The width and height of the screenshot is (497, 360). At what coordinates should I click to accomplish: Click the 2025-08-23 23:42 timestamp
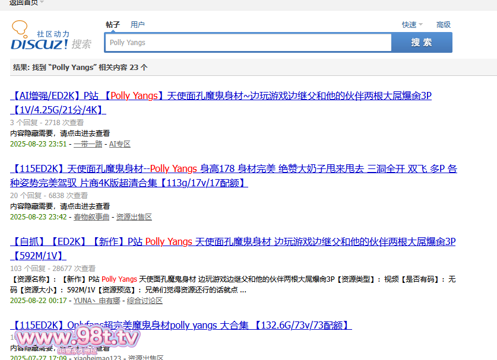pos(39,217)
